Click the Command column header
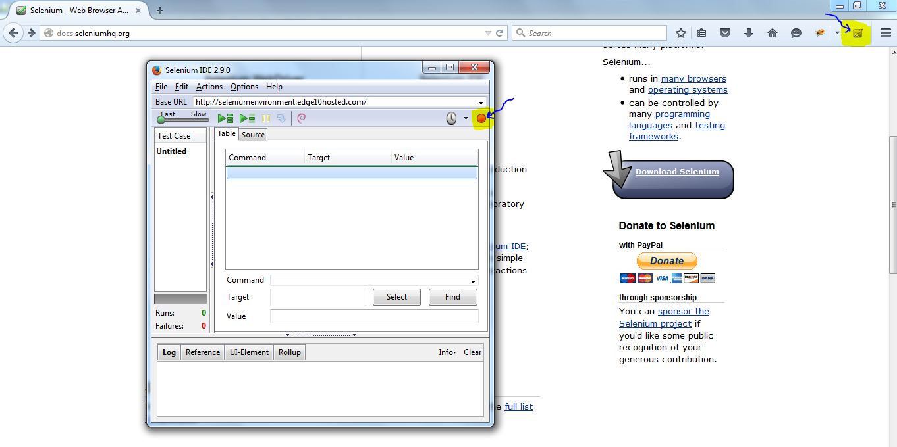The height and width of the screenshot is (447, 897). click(265, 158)
